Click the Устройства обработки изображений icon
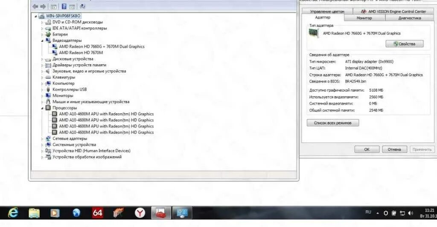The width and height of the screenshot is (437, 227). click(x=48, y=157)
